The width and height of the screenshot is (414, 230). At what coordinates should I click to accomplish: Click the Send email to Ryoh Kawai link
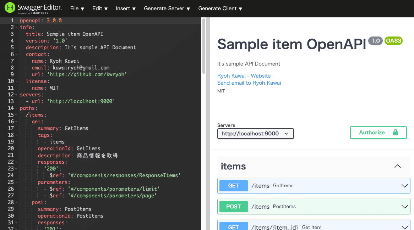249,83
